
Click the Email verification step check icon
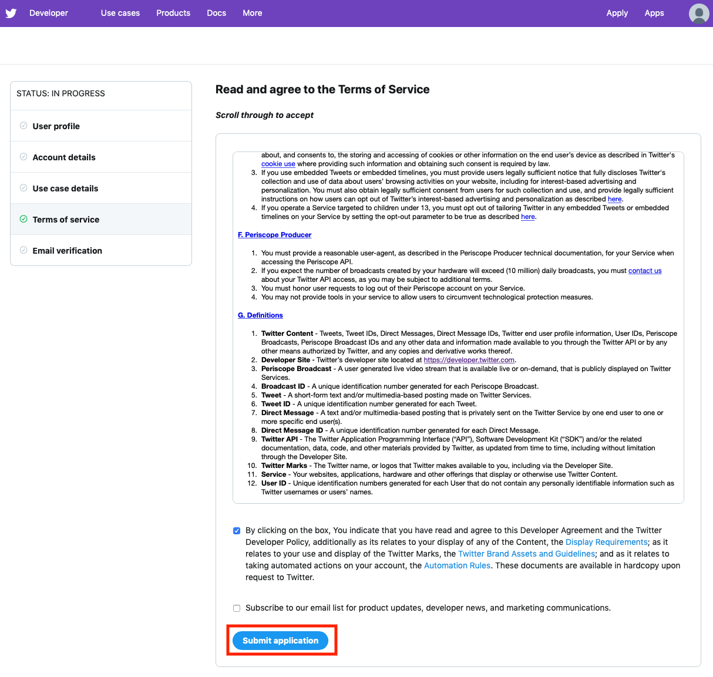tap(23, 250)
